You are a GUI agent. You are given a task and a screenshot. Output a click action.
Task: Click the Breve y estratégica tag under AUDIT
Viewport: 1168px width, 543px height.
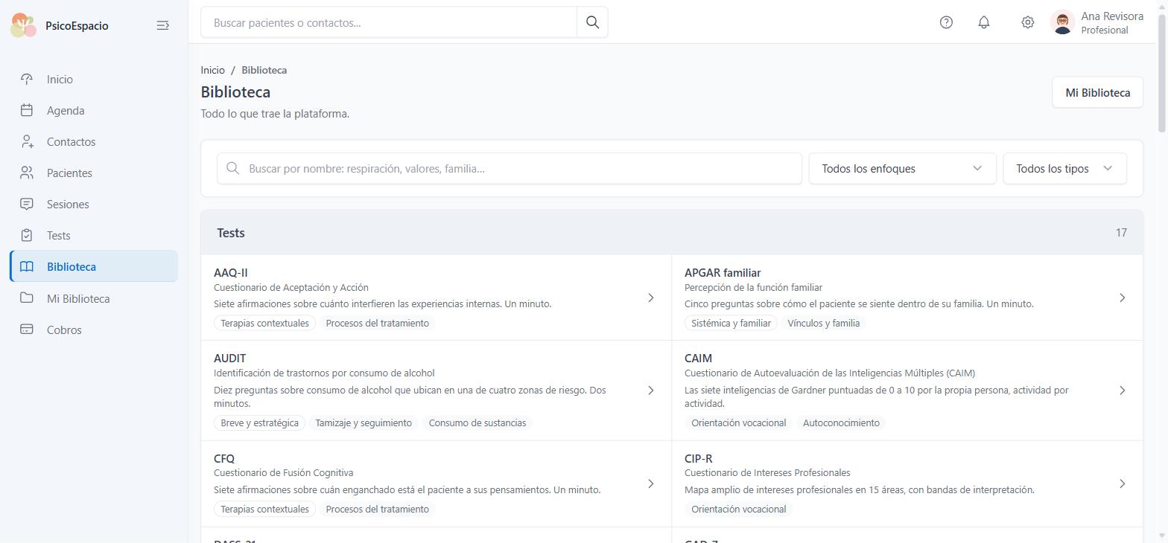pos(259,422)
